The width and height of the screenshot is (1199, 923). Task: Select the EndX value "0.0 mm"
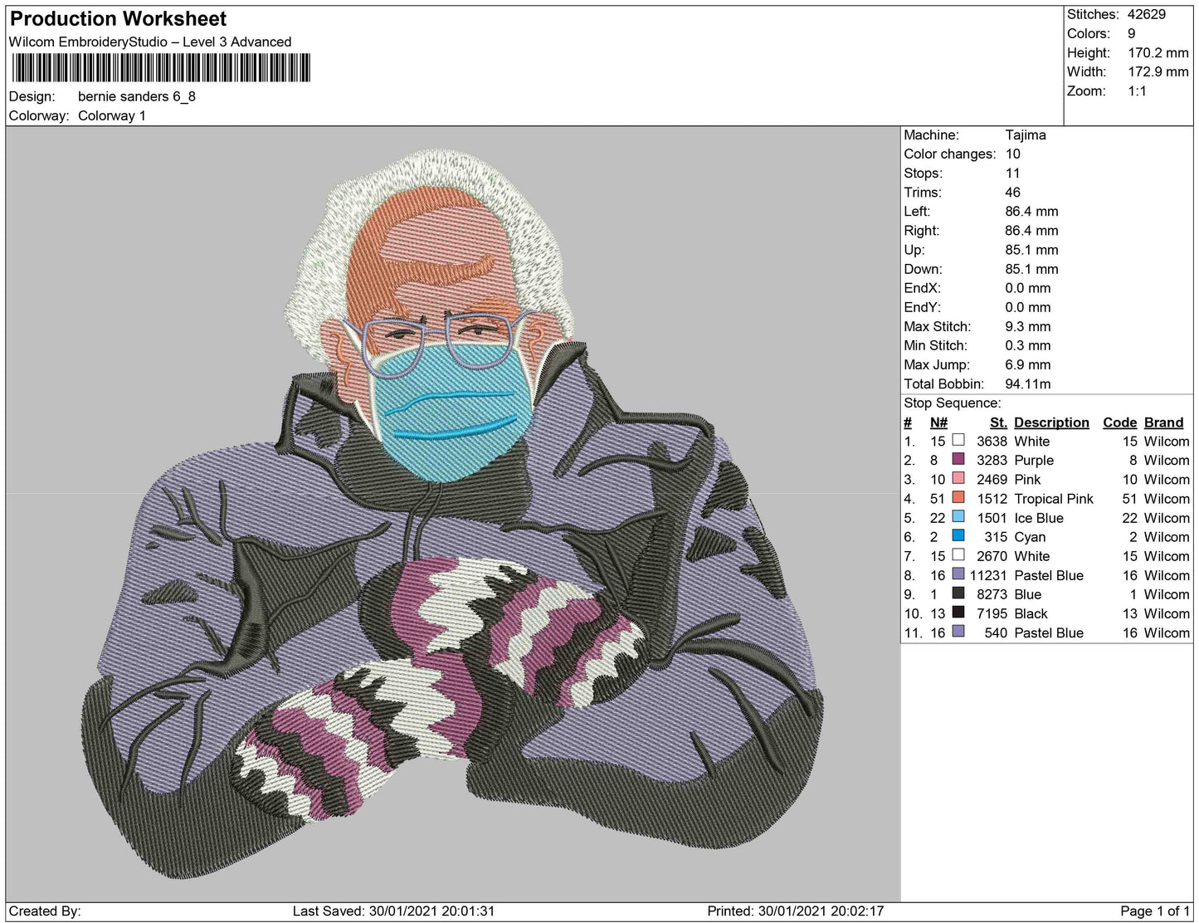pyautogui.click(x=1028, y=287)
